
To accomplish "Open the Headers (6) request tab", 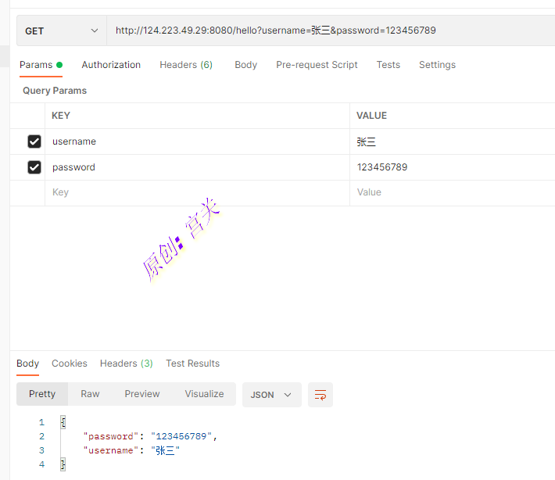I will click(186, 65).
